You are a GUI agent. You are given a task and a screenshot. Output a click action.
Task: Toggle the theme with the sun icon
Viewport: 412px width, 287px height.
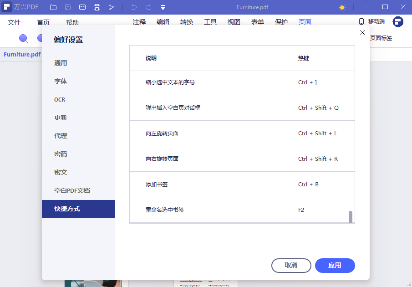click(x=342, y=7)
